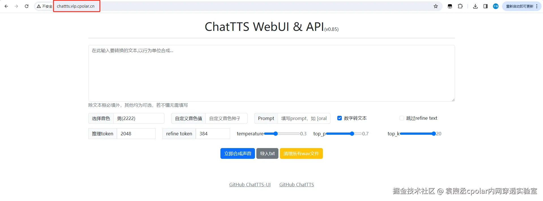Reload the page with the refresh icon

(x=27, y=6)
